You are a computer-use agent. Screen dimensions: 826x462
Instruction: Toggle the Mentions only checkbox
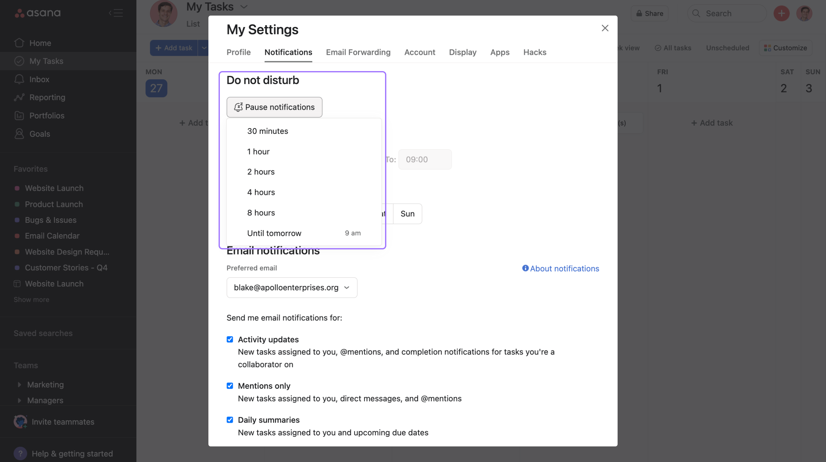click(229, 386)
